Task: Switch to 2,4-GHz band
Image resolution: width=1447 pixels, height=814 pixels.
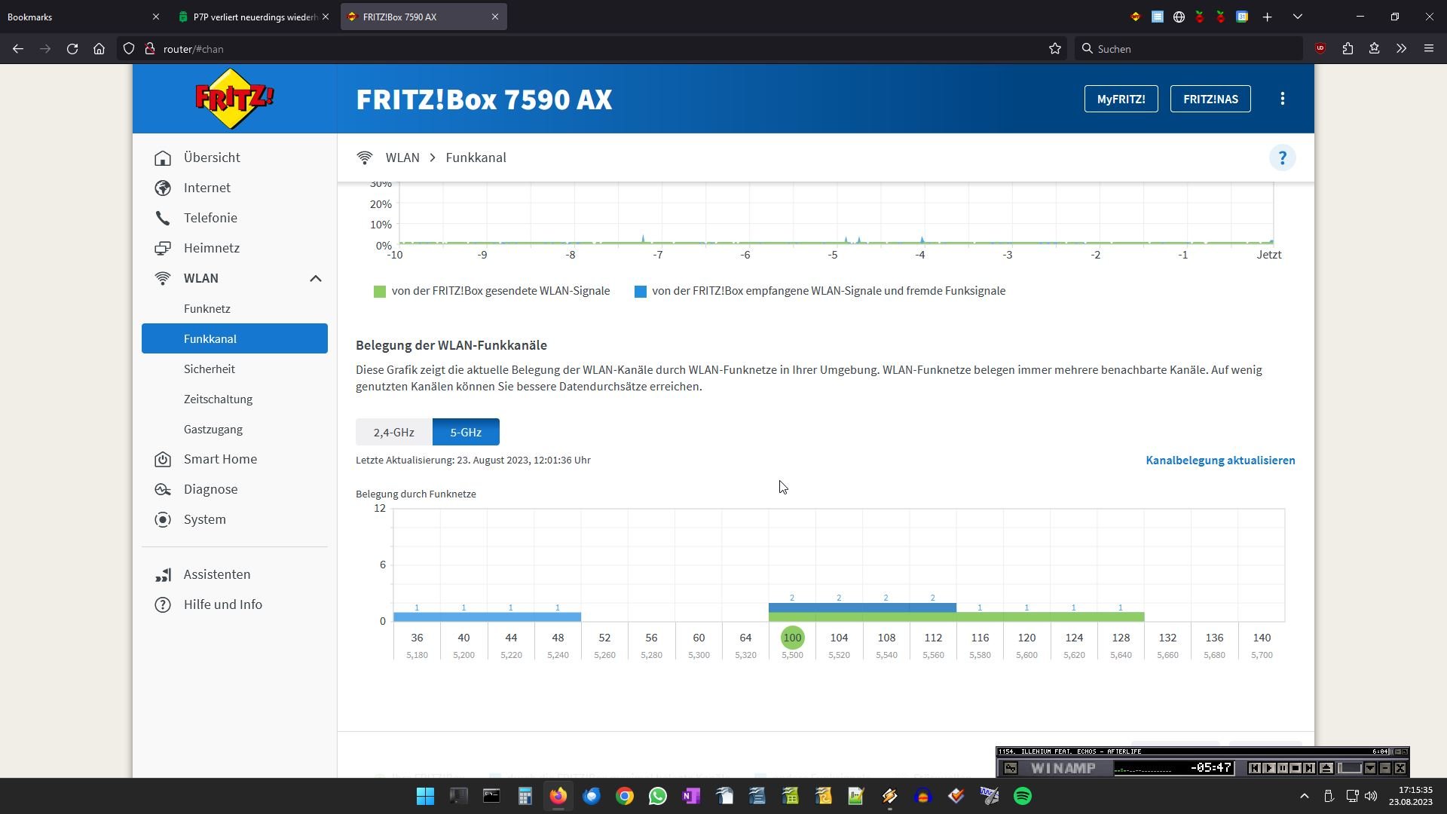Action: pos(393,432)
